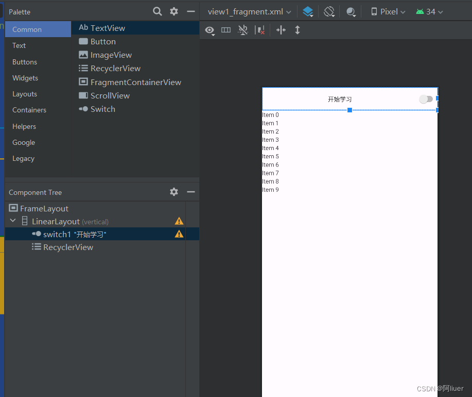Viewport: 472px width, 397px height.
Task: Toggle the switch in the design preview
Action: pos(426,99)
